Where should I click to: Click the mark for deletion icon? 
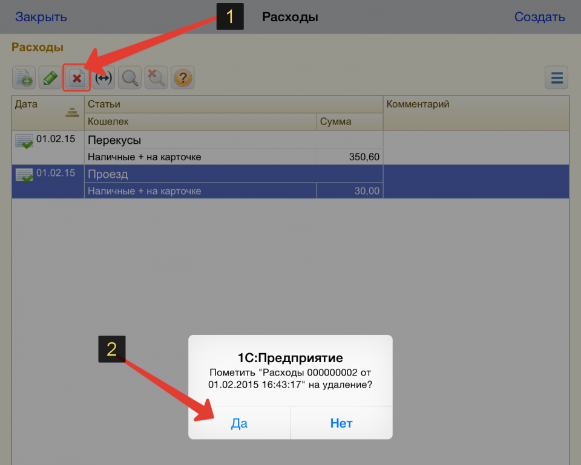click(77, 78)
